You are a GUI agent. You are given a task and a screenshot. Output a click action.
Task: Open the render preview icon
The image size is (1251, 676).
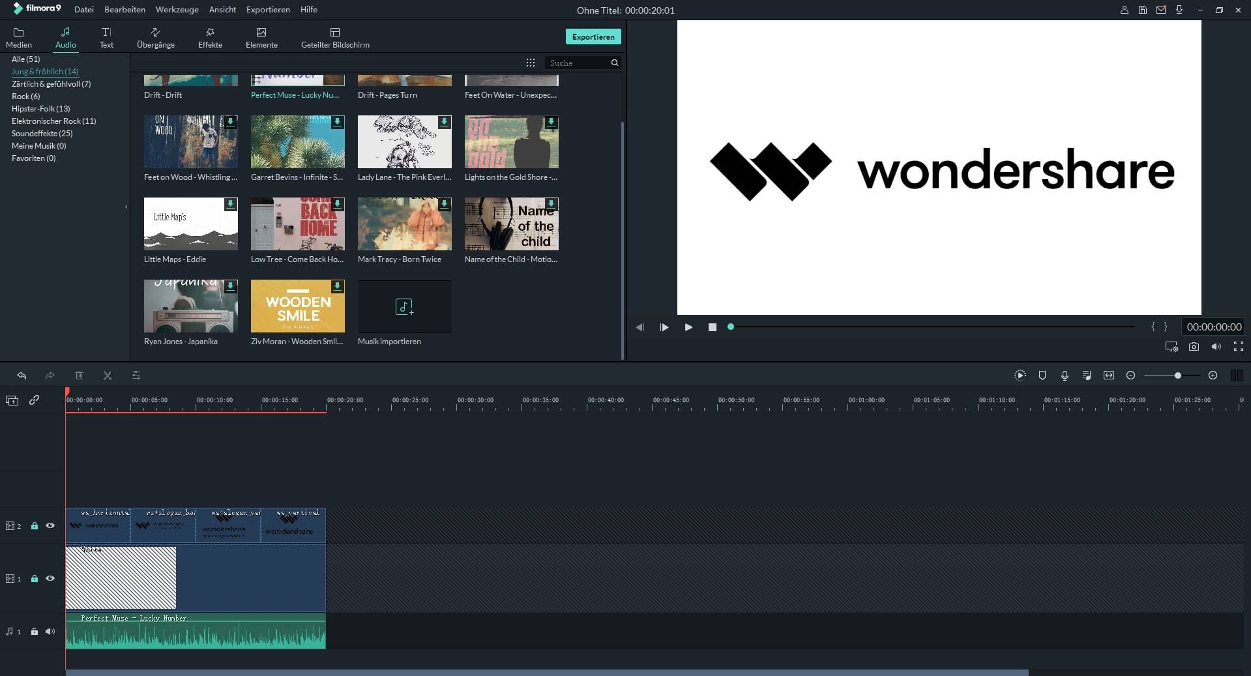(1020, 375)
